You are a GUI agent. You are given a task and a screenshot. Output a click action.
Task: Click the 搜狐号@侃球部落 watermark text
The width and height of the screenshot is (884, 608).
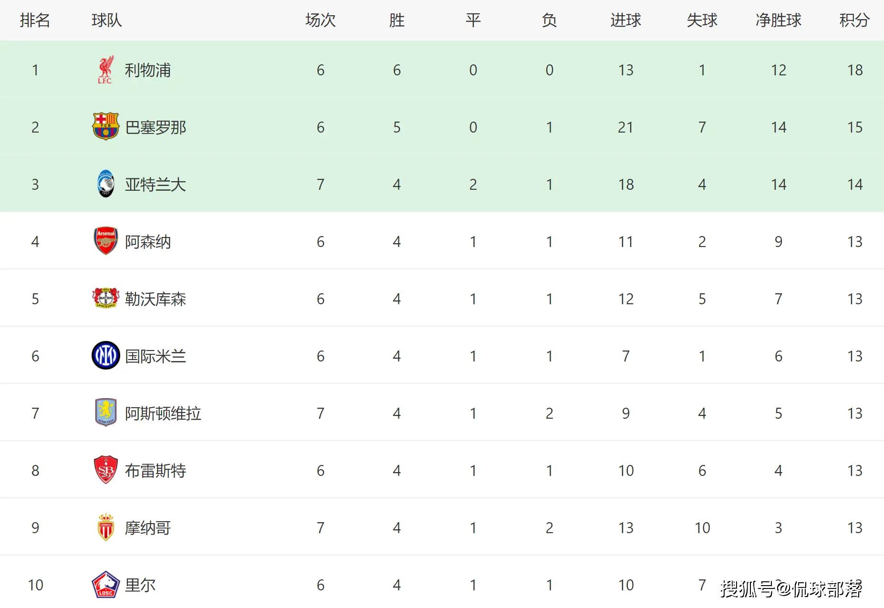tap(790, 589)
